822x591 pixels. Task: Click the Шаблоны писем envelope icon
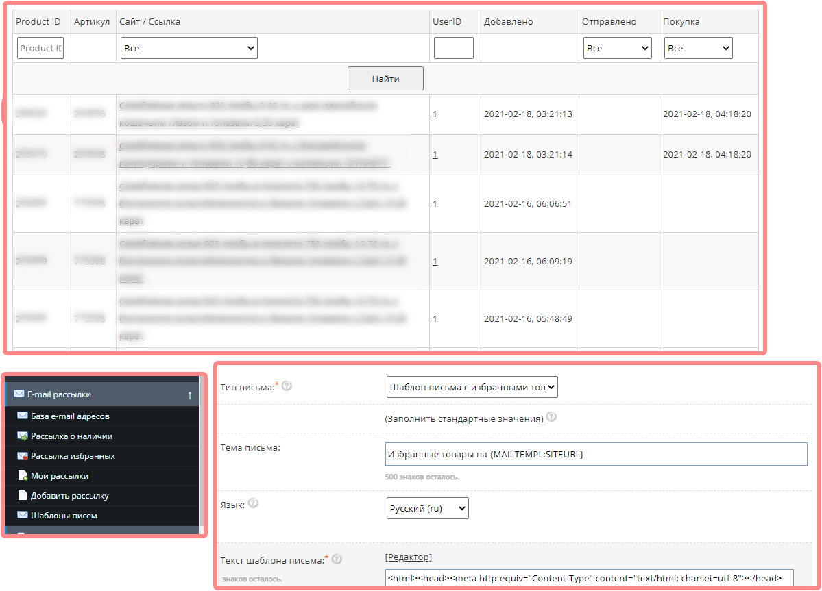pos(23,515)
